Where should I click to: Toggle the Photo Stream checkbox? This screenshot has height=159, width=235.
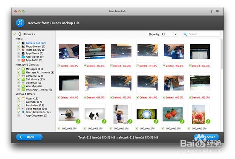(19, 46)
